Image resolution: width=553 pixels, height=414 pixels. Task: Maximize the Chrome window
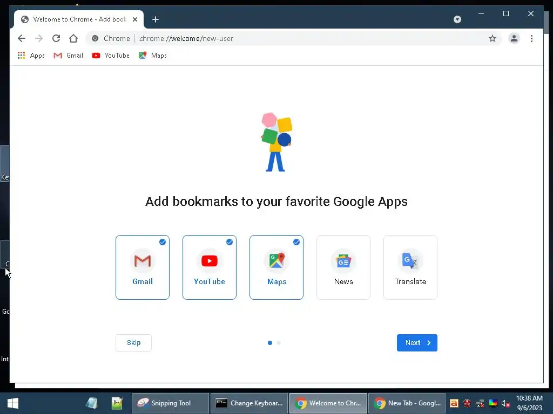coord(505,13)
